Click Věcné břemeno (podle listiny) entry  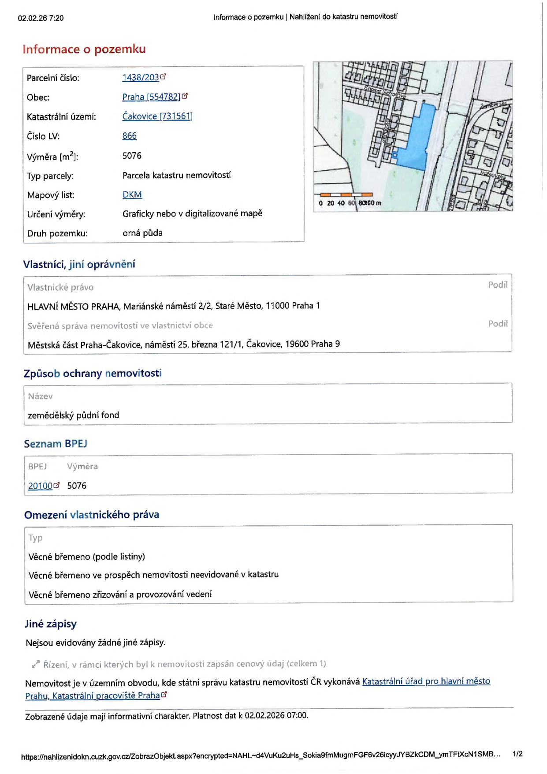pos(87,557)
